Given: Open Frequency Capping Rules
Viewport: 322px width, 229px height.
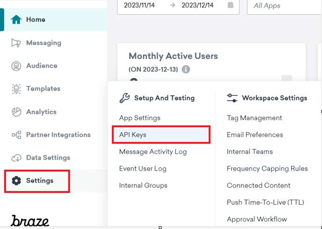Looking at the screenshot, I should (267, 169).
